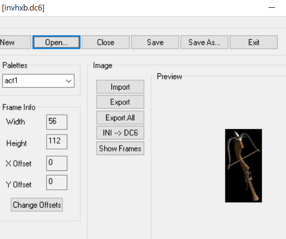Apply changes with Change Offsets button
Image resolution: width=286 pixels, height=239 pixels.
coord(37,205)
